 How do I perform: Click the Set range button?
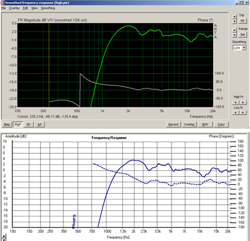click(x=242, y=35)
